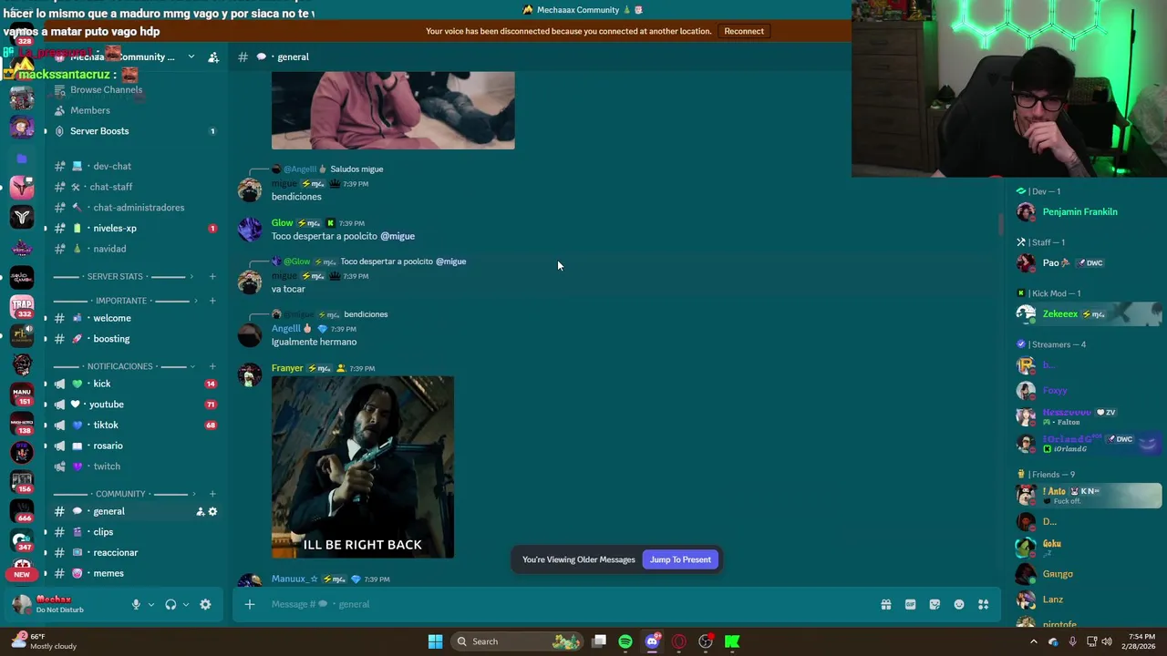Open the Mechaax Community server dropdown
The width and height of the screenshot is (1167, 656).
tap(191, 56)
